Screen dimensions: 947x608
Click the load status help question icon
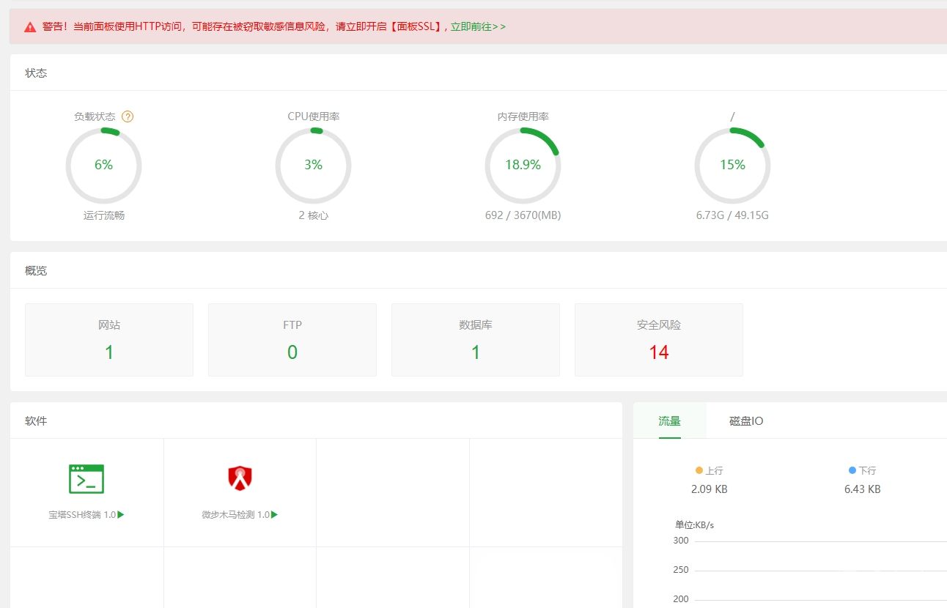[128, 116]
